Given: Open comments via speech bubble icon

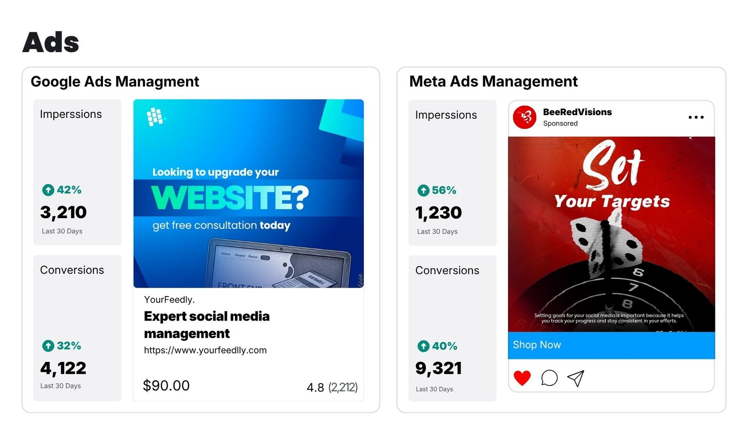Looking at the screenshot, I should (x=549, y=378).
